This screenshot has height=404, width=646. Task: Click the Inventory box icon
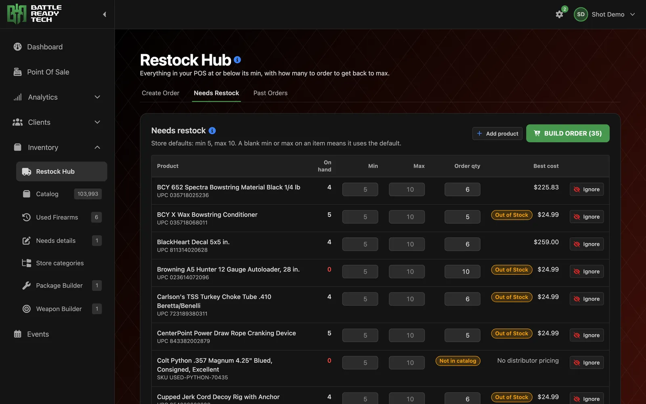pyautogui.click(x=17, y=147)
